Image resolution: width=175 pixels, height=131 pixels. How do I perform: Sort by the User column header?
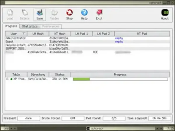(16, 34)
